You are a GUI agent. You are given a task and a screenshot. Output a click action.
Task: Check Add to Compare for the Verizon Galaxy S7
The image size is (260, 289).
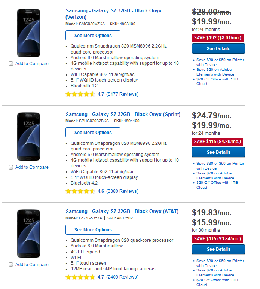point(11,64)
